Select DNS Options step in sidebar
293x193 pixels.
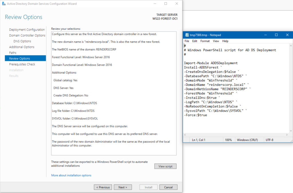tap(22, 41)
